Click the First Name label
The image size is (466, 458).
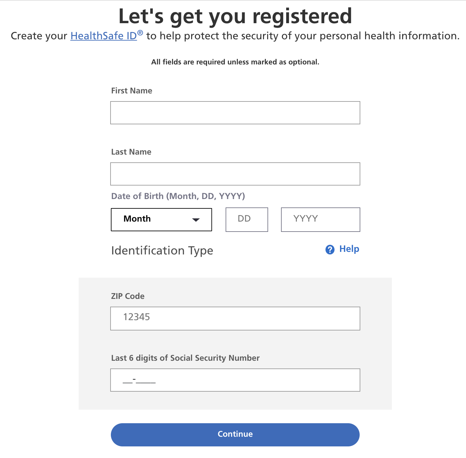(131, 91)
